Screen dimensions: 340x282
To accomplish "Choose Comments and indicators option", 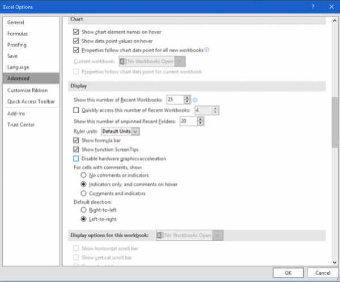I will click(83, 193).
